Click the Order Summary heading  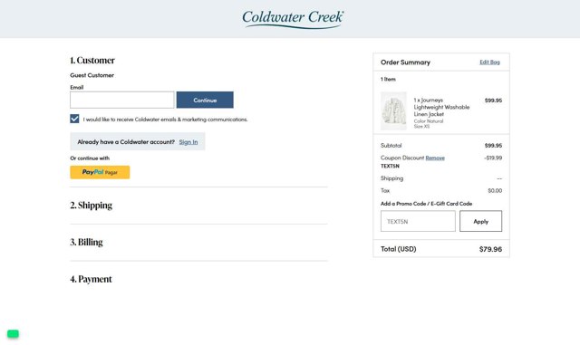pyautogui.click(x=405, y=62)
